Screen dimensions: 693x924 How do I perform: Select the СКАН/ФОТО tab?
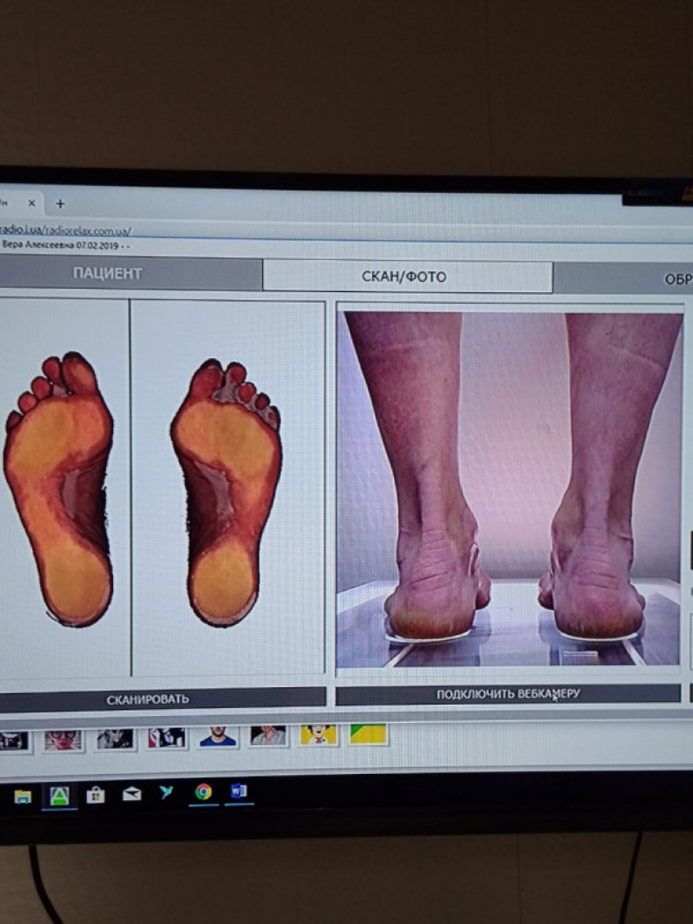[404, 276]
